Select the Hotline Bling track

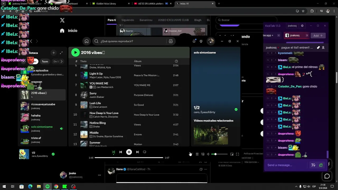point(129,125)
